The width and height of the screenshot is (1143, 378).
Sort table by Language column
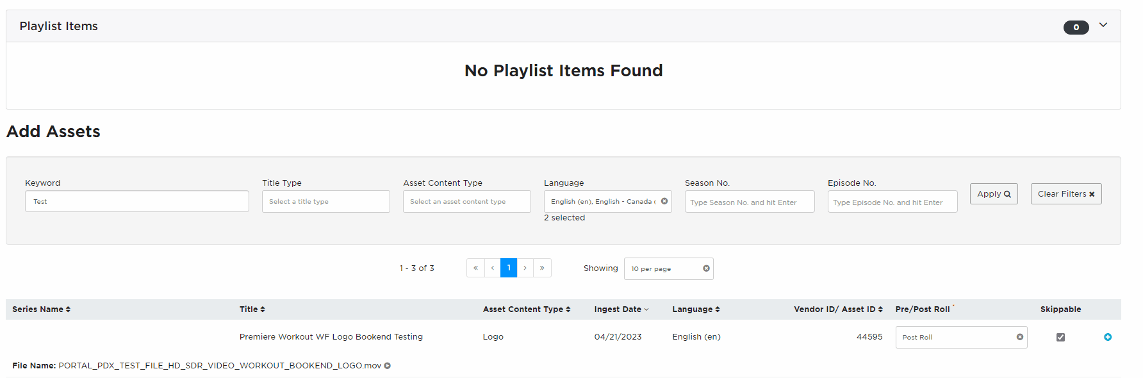pyautogui.click(x=696, y=309)
